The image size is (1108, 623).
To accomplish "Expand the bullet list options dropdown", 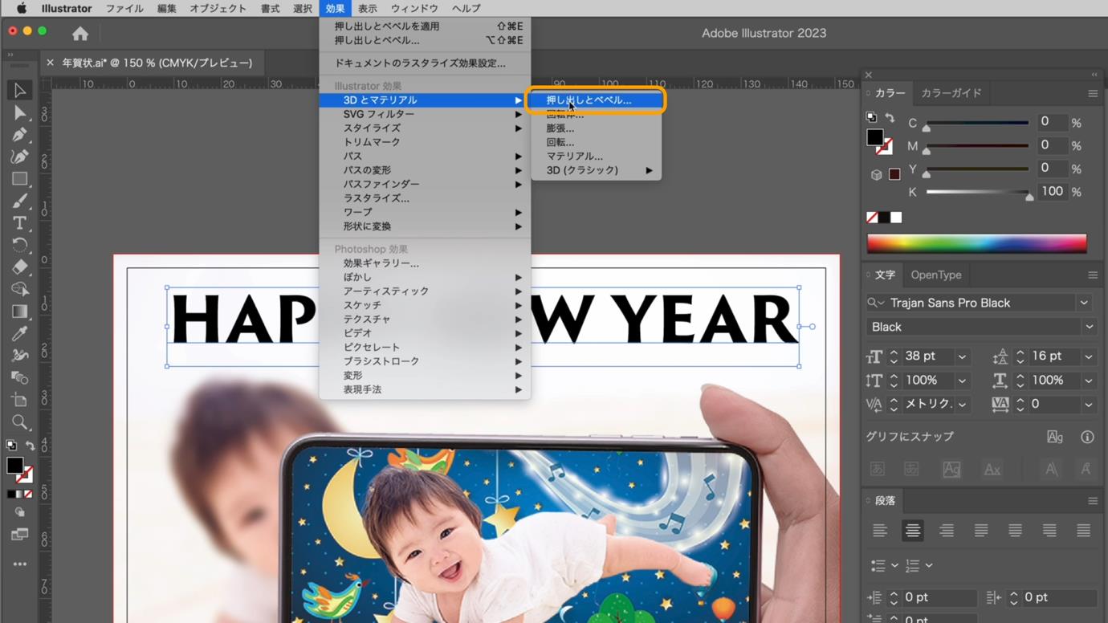I will coord(894,566).
